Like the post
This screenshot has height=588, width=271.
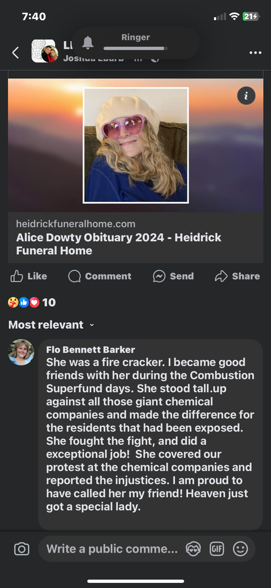[29, 276]
